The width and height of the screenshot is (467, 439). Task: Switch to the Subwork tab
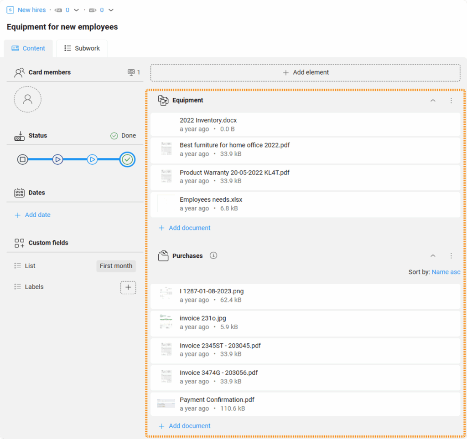[x=82, y=48]
